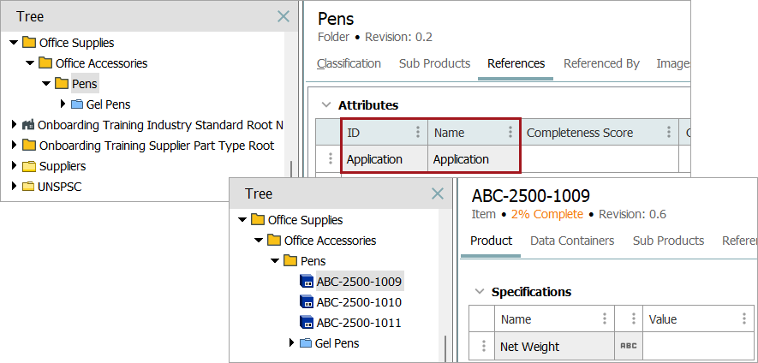
Task: Click Gel Pens blue folder icon, upper tree
Action: pyautogui.click(x=77, y=104)
